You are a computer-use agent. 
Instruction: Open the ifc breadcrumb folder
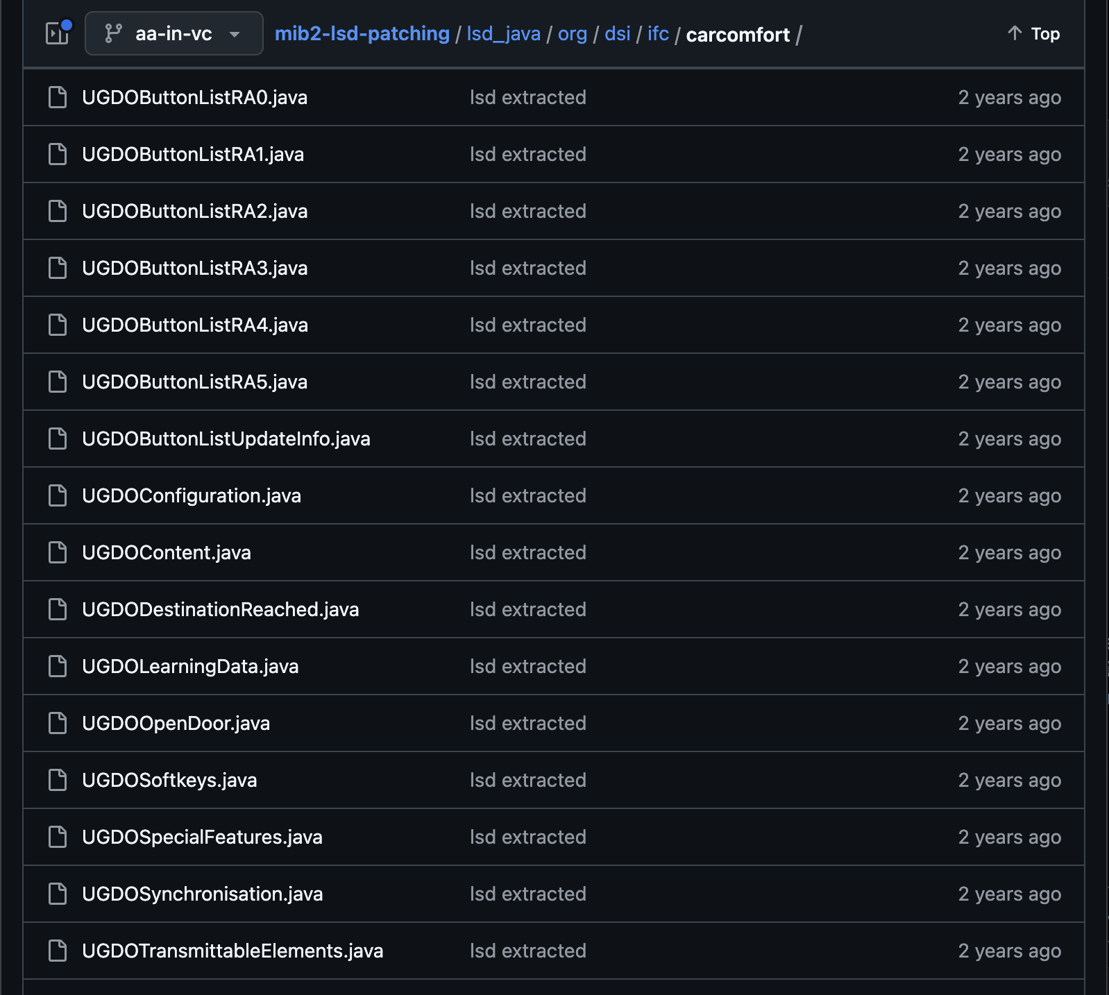[x=658, y=33]
